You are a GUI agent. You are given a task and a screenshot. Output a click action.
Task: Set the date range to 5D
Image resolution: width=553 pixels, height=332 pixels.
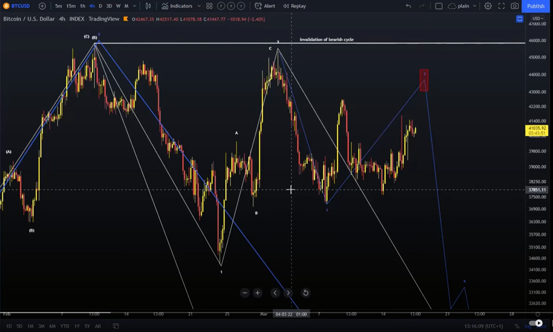coord(20,326)
